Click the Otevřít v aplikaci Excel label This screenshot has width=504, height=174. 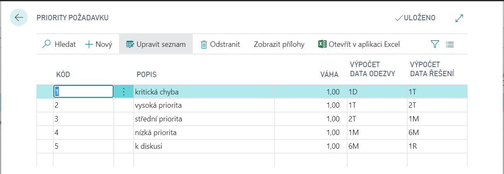364,44
